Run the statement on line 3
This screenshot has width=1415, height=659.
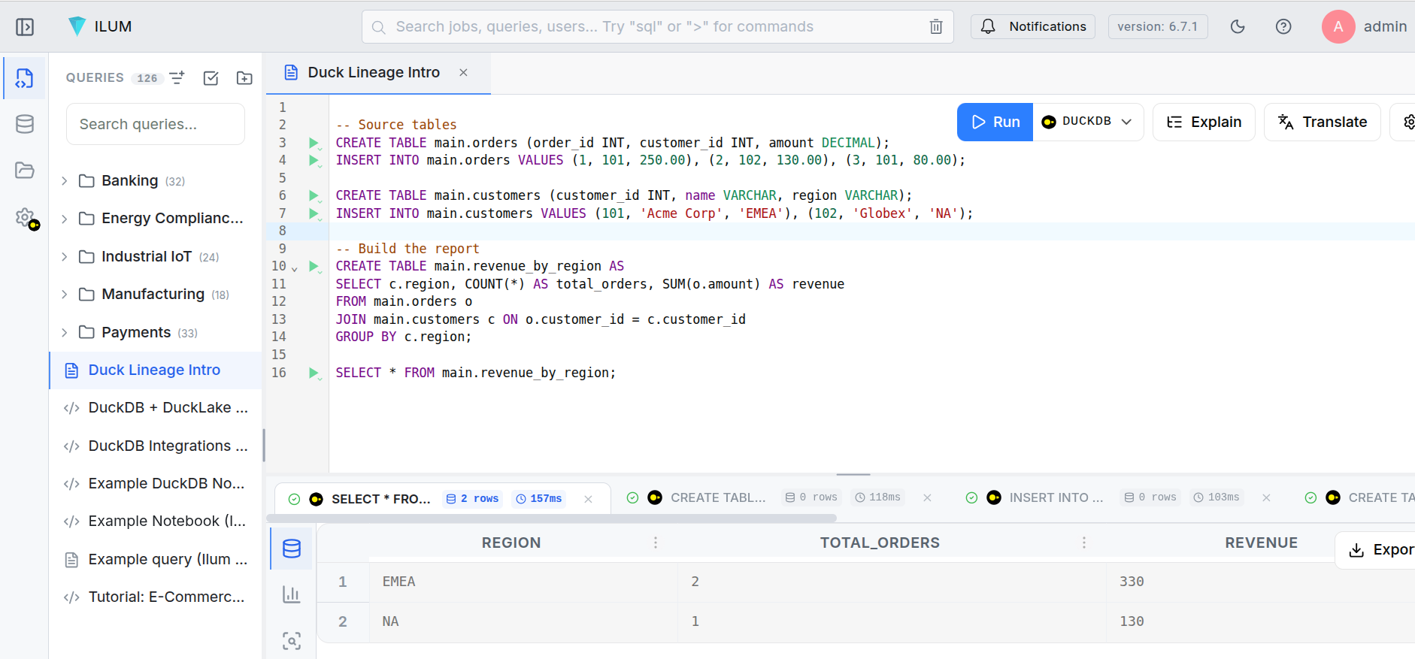click(x=314, y=143)
